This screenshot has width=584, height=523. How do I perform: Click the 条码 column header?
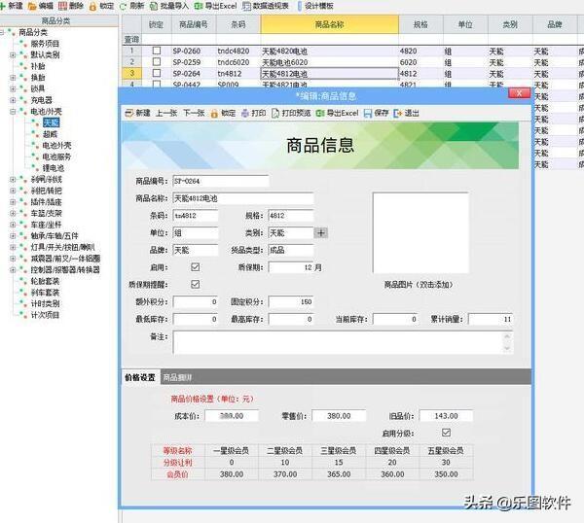[238, 24]
